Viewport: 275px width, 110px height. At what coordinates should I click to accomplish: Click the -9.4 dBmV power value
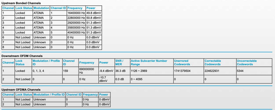point(106,71)
